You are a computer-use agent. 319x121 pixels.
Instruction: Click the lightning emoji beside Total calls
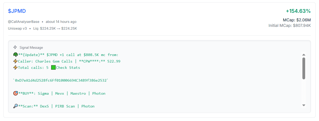[x=15, y=68]
